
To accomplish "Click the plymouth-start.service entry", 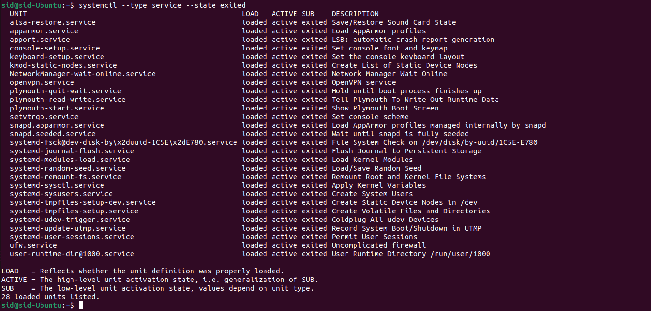I will [x=57, y=108].
